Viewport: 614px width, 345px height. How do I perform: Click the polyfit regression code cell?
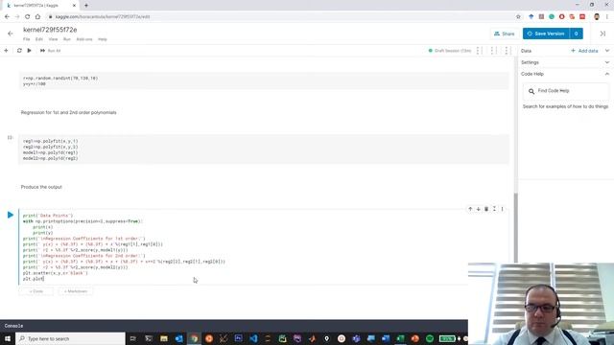tap(264, 149)
